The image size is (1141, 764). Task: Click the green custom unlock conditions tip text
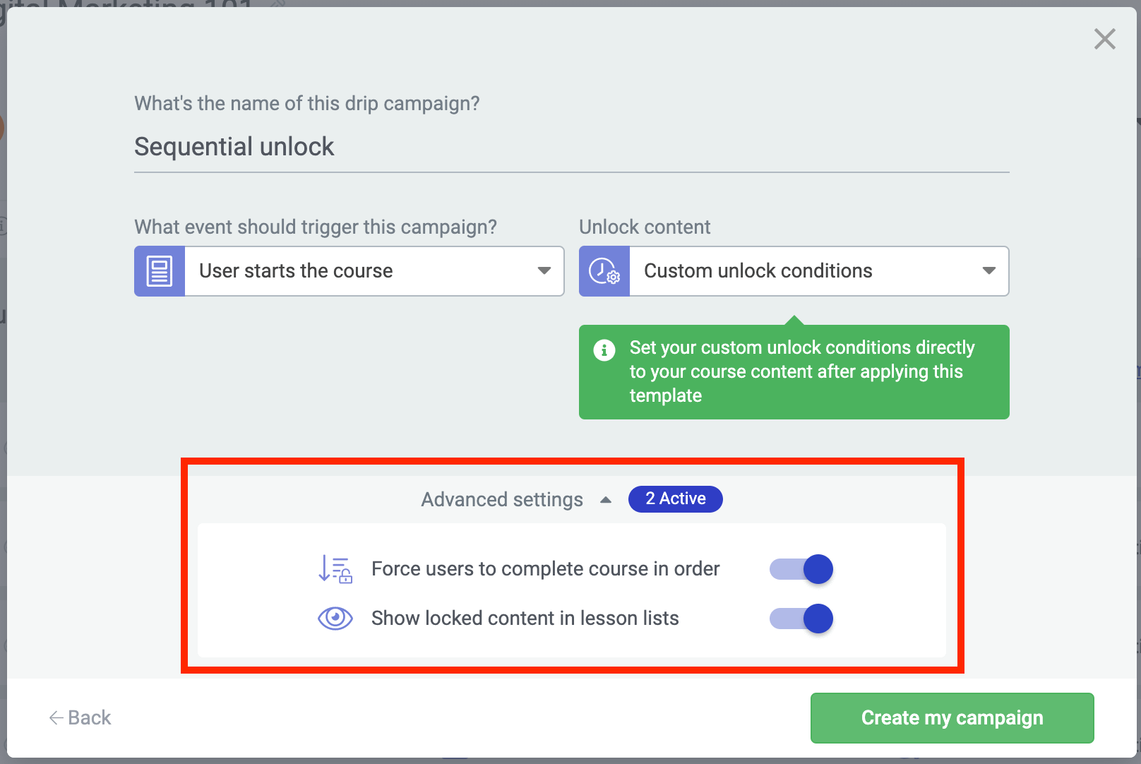point(801,372)
